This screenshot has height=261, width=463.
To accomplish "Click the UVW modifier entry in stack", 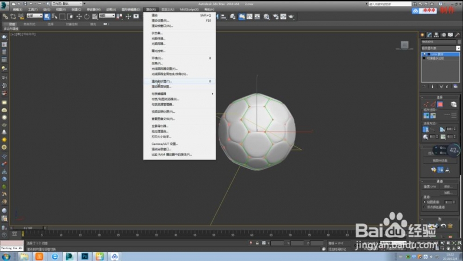I will coord(440,54).
